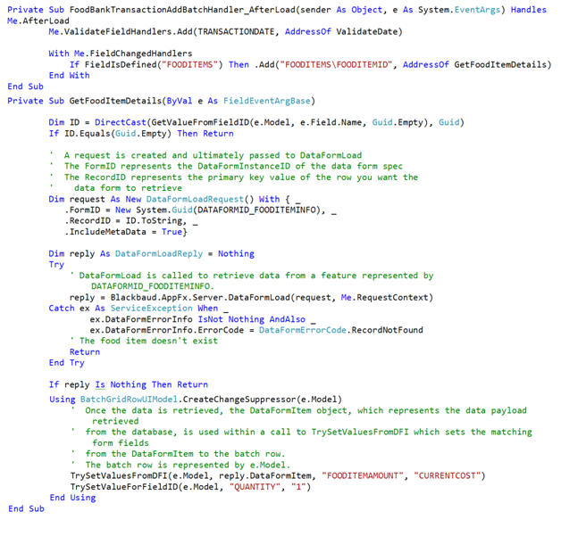The image size is (561, 536).
Task: Click the "FOODITEMS\FOODITEMID" string literal
Action: tap(336, 64)
